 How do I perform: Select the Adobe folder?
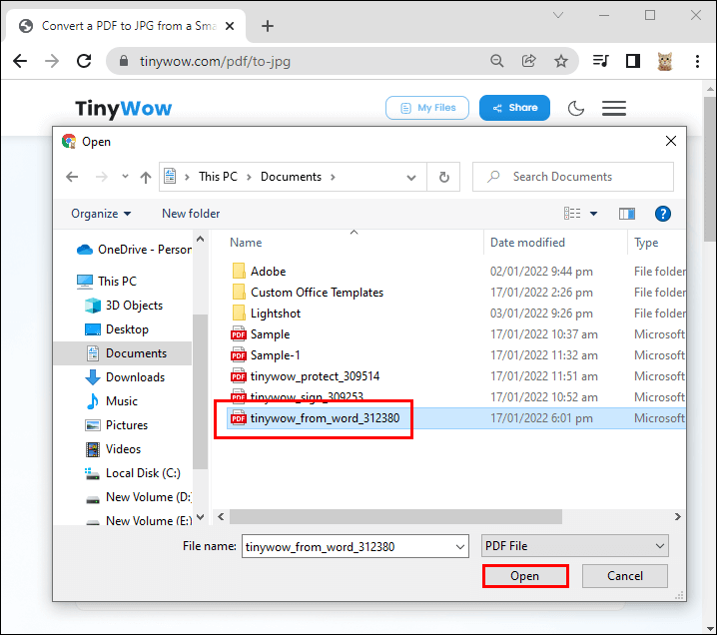pyautogui.click(x=259, y=272)
